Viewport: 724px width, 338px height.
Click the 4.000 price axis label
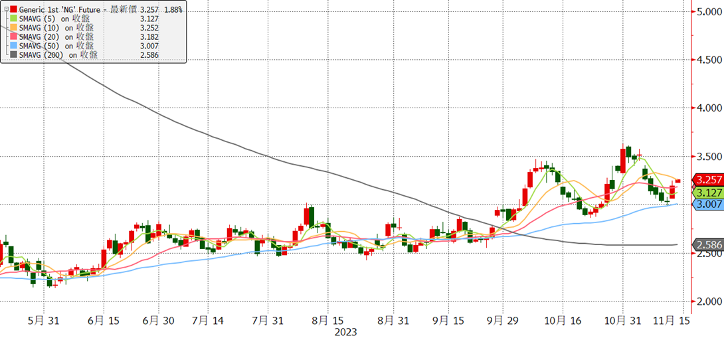point(709,108)
